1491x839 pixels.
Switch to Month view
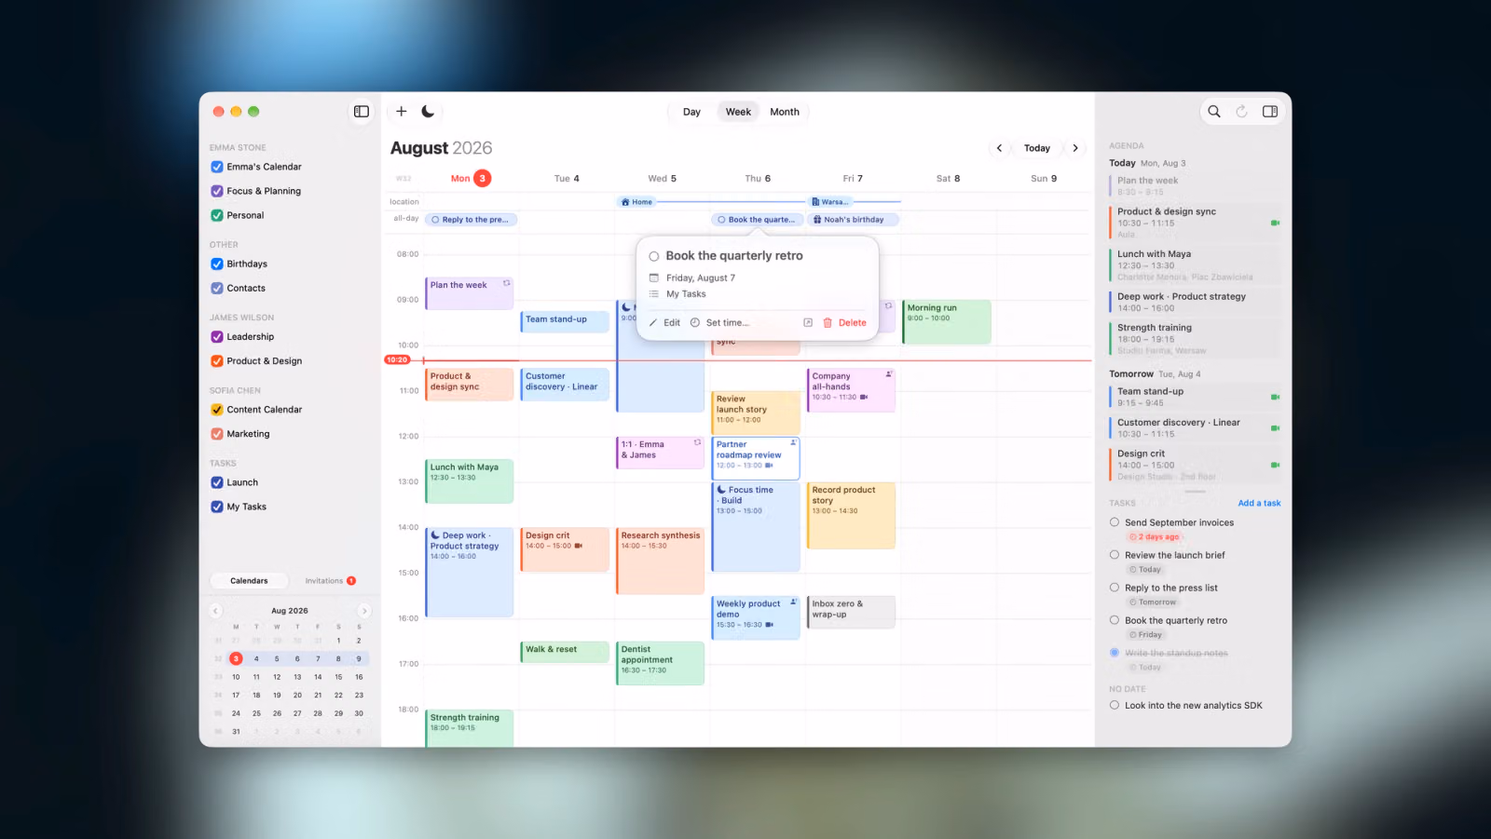[x=785, y=112]
